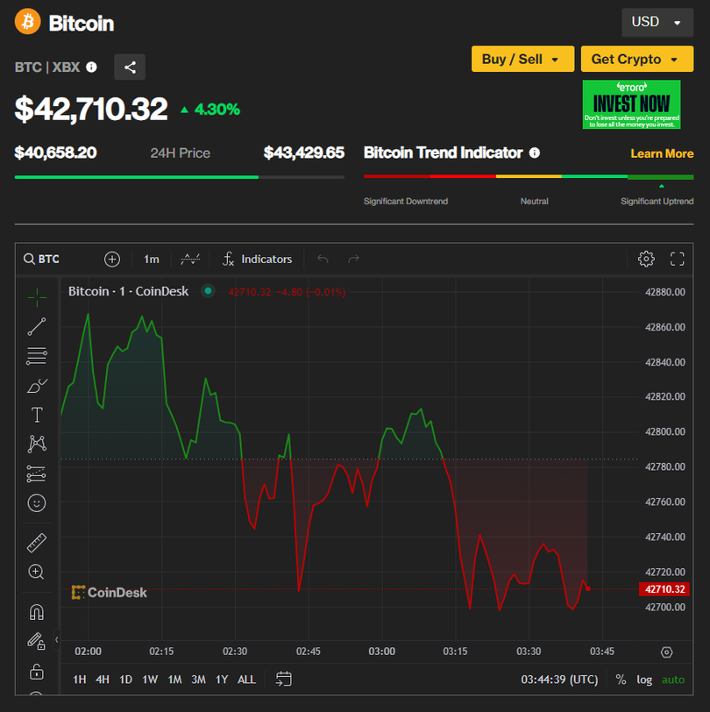Open the Fibonacci retracement tool
This screenshot has width=710, height=712.
(x=37, y=356)
